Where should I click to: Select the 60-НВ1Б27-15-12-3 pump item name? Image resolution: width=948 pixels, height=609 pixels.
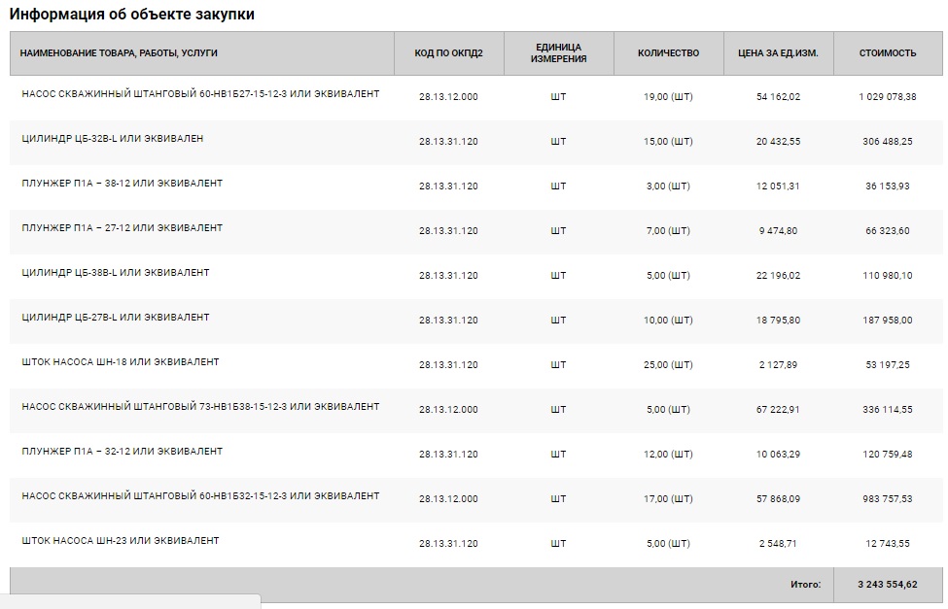[200, 94]
